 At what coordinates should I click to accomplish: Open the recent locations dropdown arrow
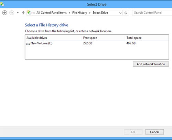18,13
